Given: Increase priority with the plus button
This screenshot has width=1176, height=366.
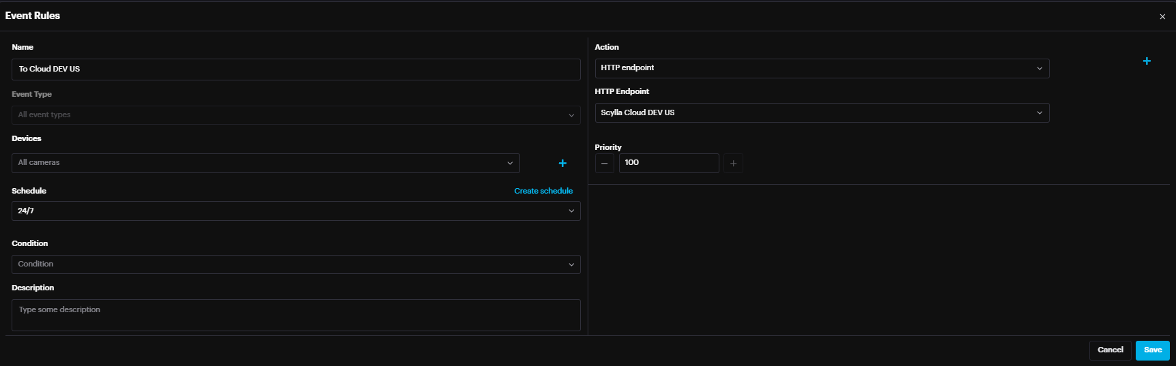Looking at the screenshot, I should [x=733, y=164].
